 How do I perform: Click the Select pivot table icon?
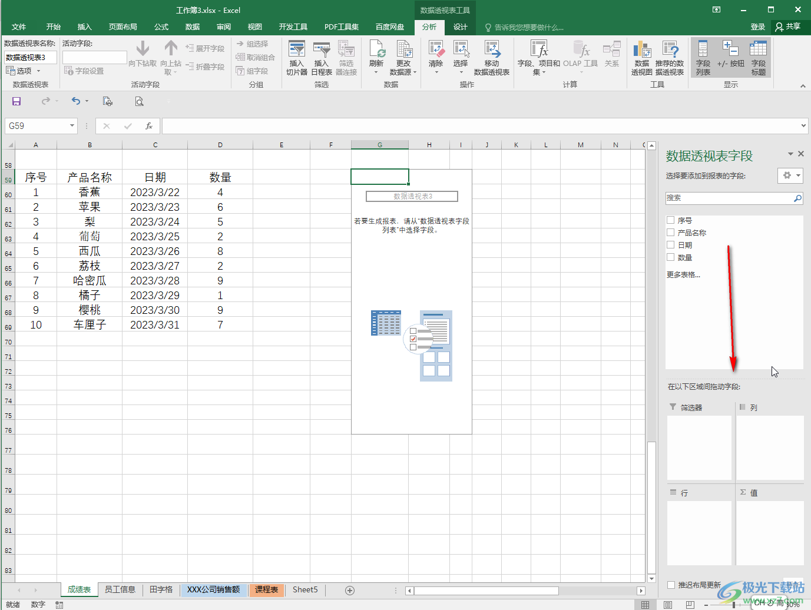coord(461,49)
